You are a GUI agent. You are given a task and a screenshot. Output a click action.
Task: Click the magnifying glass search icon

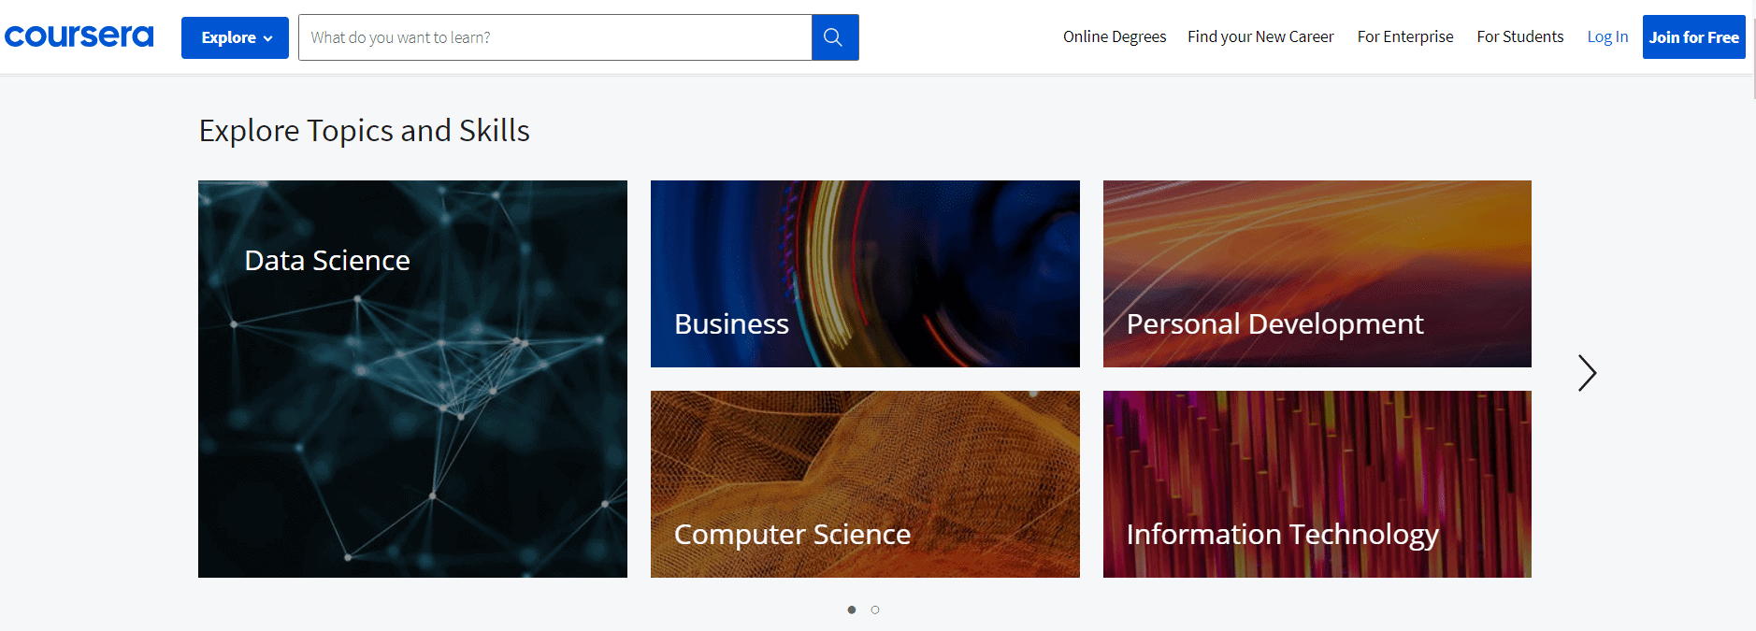click(x=835, y=37)
